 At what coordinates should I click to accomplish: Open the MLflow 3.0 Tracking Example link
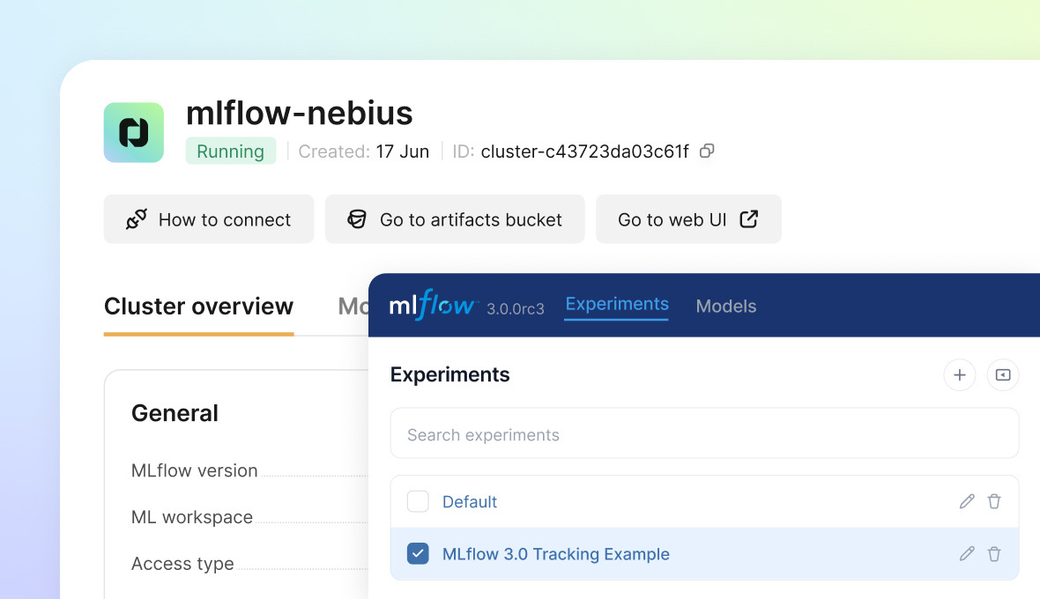point(556,554)
